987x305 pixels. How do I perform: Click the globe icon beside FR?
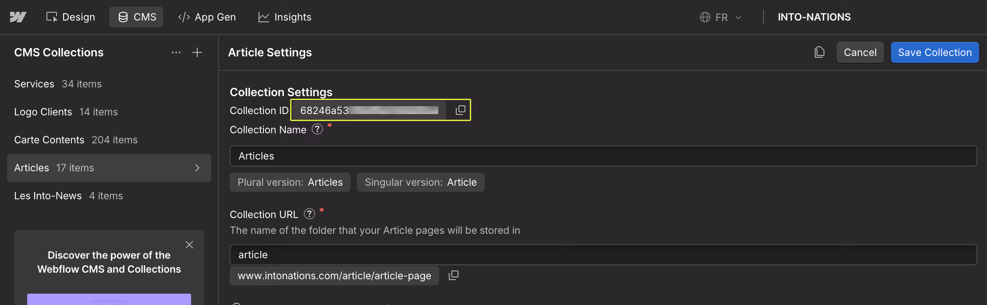click(705, 17)
